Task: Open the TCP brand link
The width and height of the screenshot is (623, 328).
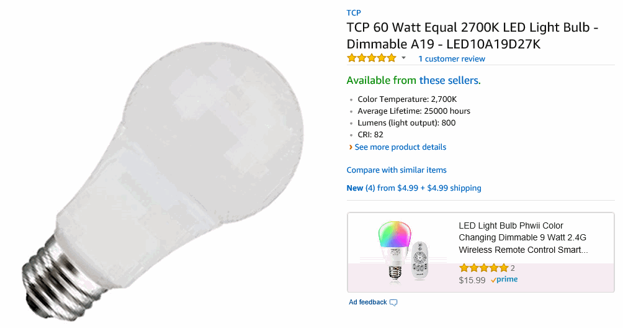Action: pyautogui.click(x=353, y=13)
